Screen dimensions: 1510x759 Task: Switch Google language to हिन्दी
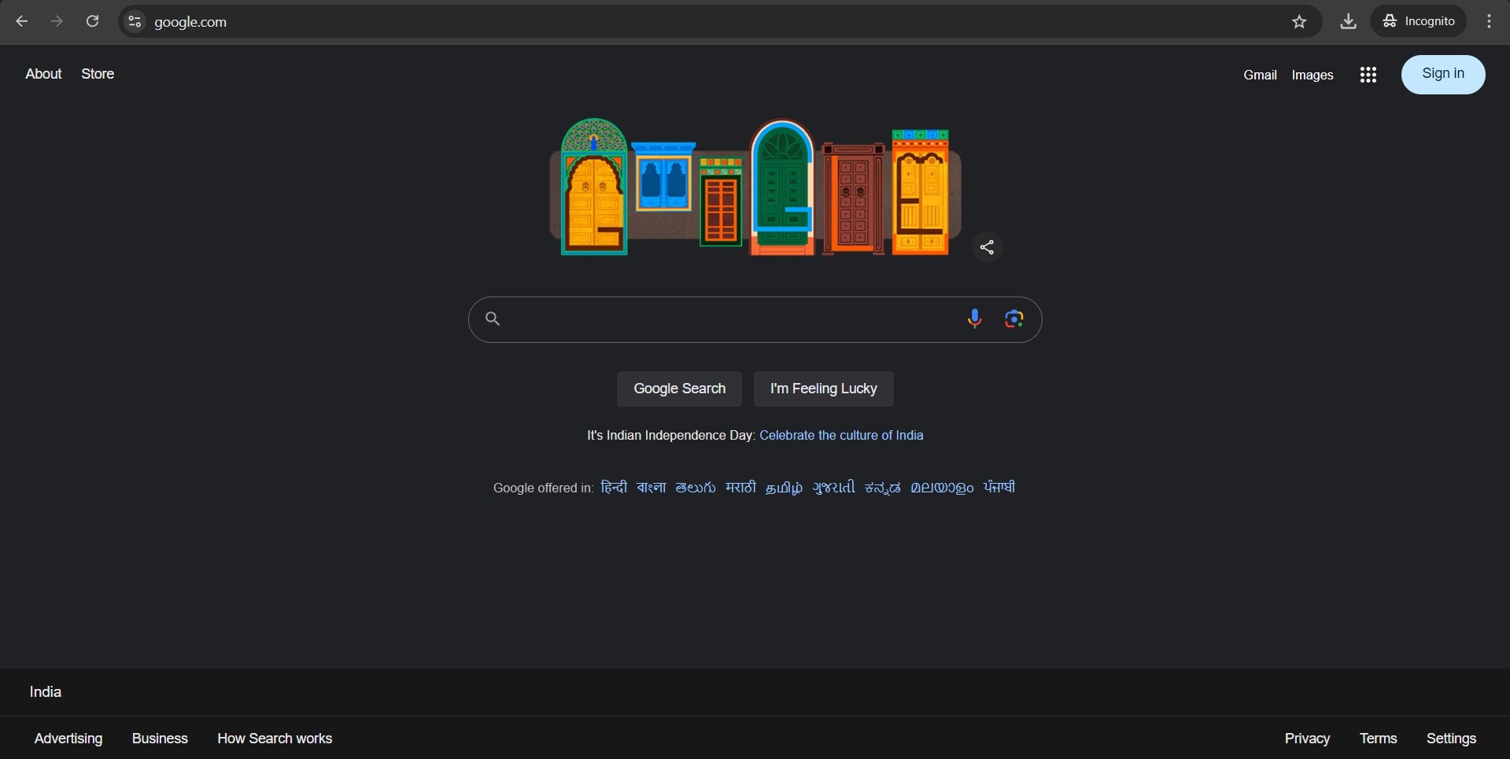pos(613,488)
